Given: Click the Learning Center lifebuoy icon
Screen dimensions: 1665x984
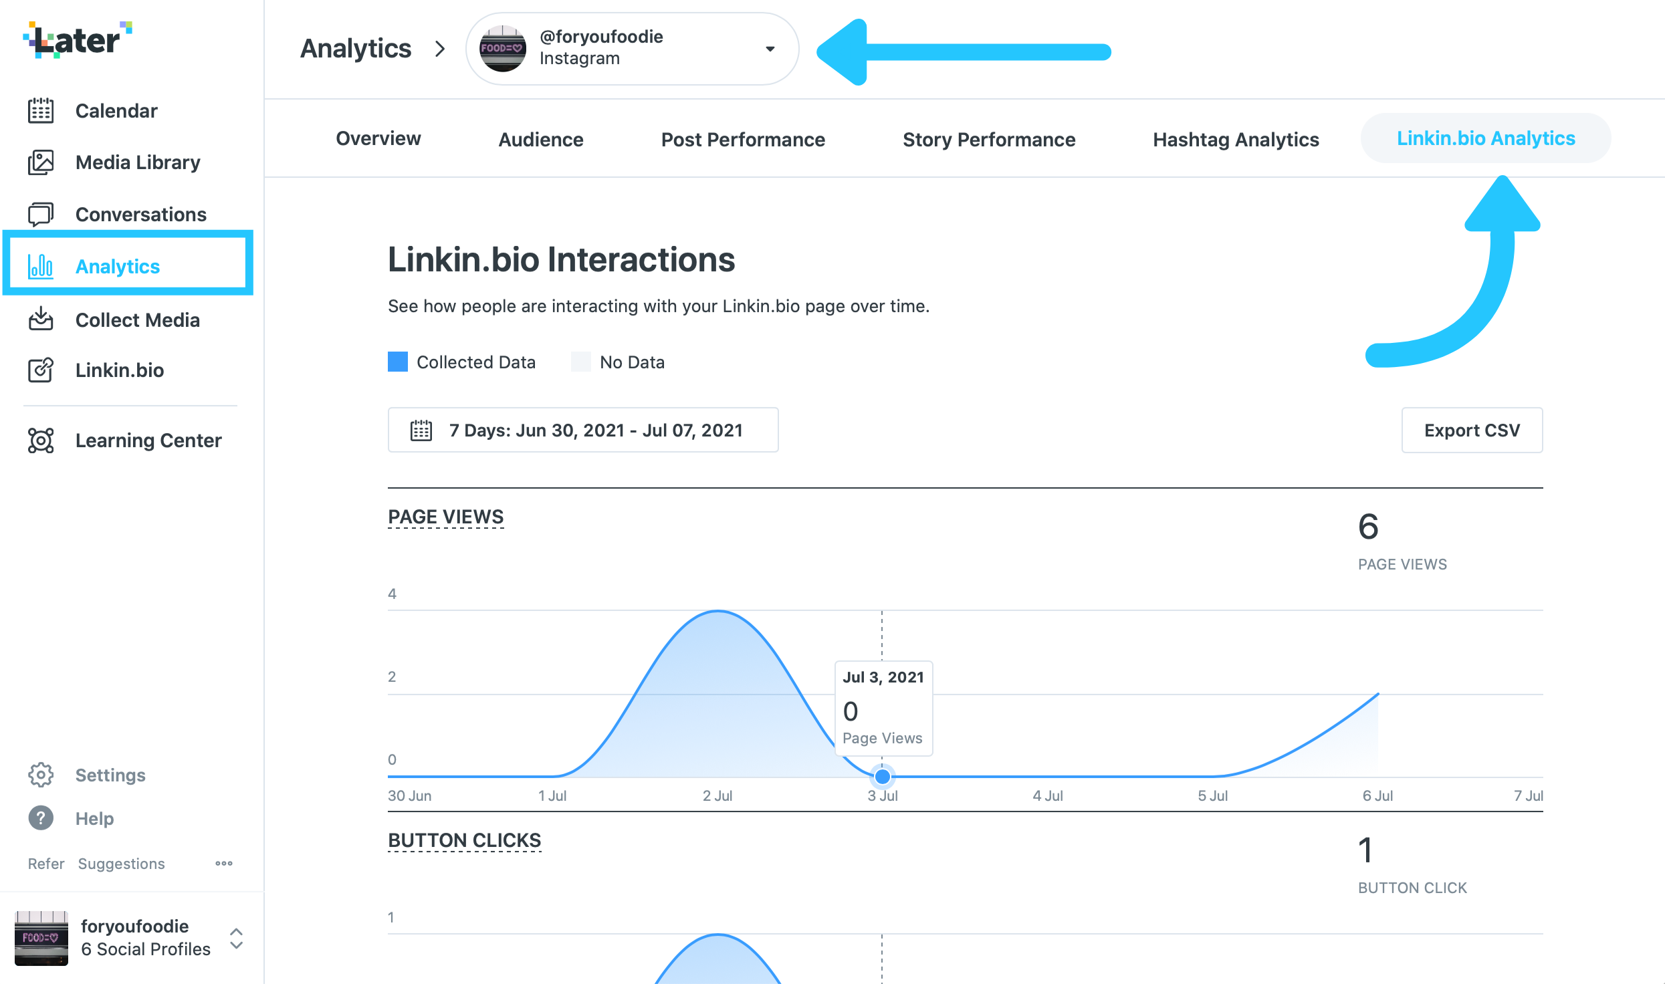Looking at the screenshot, I should (x=41, y=441).
